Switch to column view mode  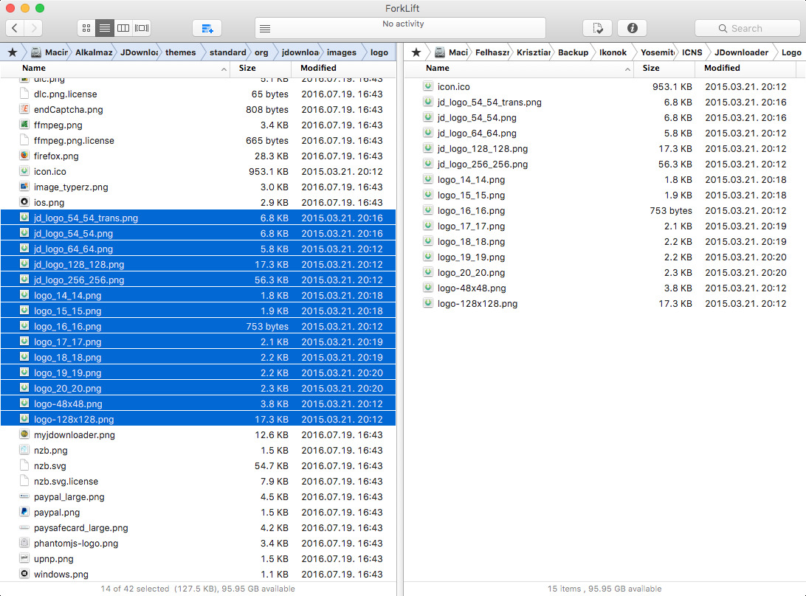click(x=123, y=28)
